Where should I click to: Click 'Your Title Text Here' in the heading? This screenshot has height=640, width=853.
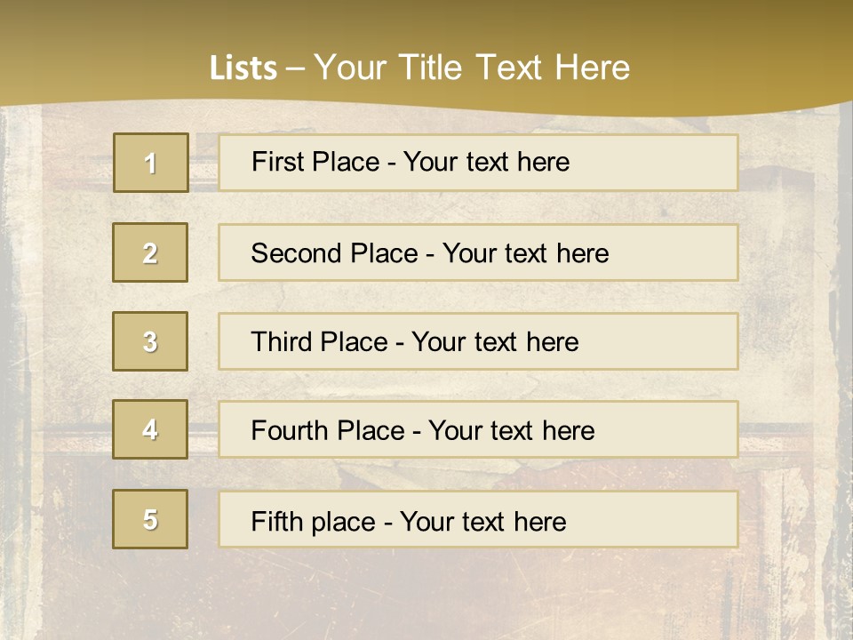coord(472,68)
